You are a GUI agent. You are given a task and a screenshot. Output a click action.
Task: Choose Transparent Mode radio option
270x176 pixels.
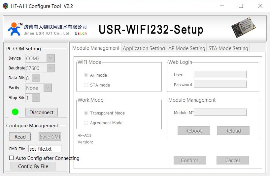86,113
